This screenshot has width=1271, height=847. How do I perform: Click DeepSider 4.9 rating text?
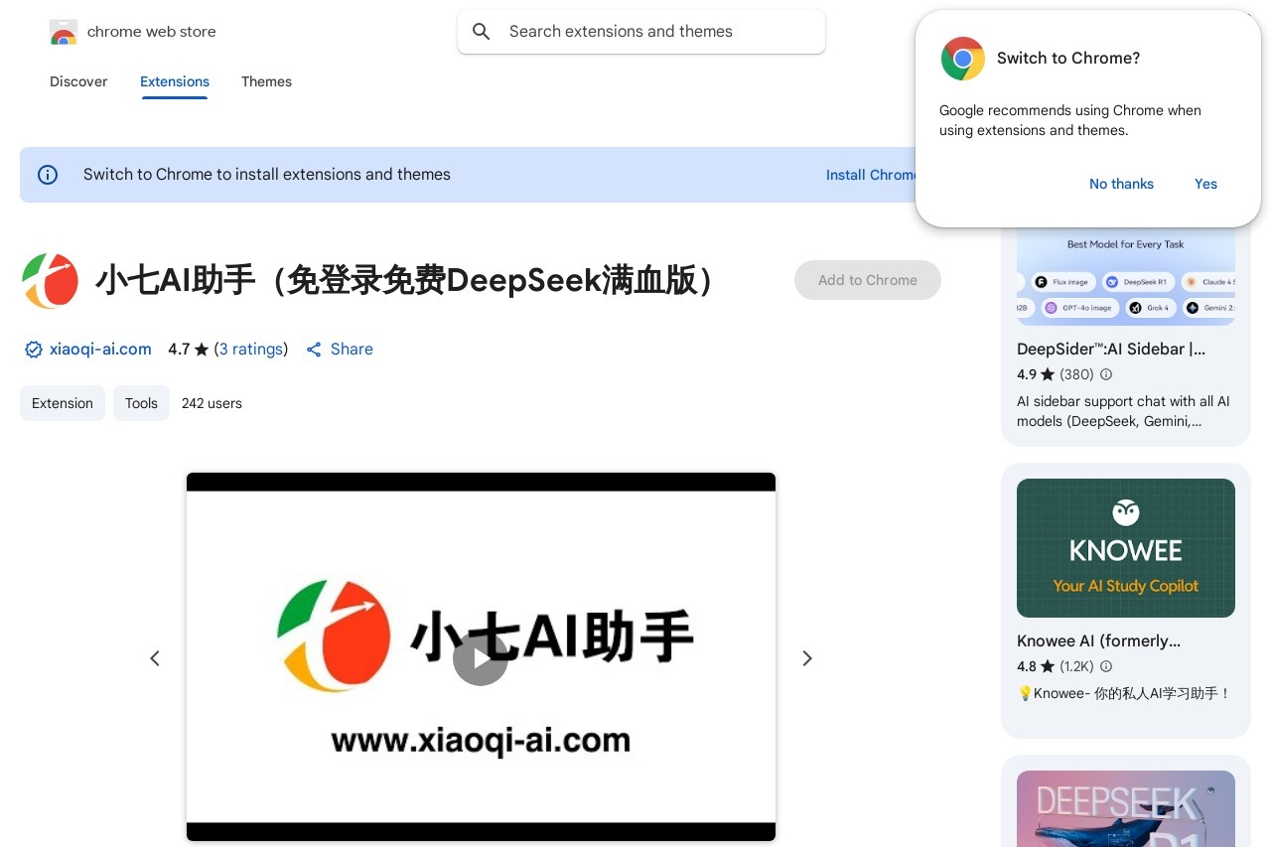[1027, 374]
